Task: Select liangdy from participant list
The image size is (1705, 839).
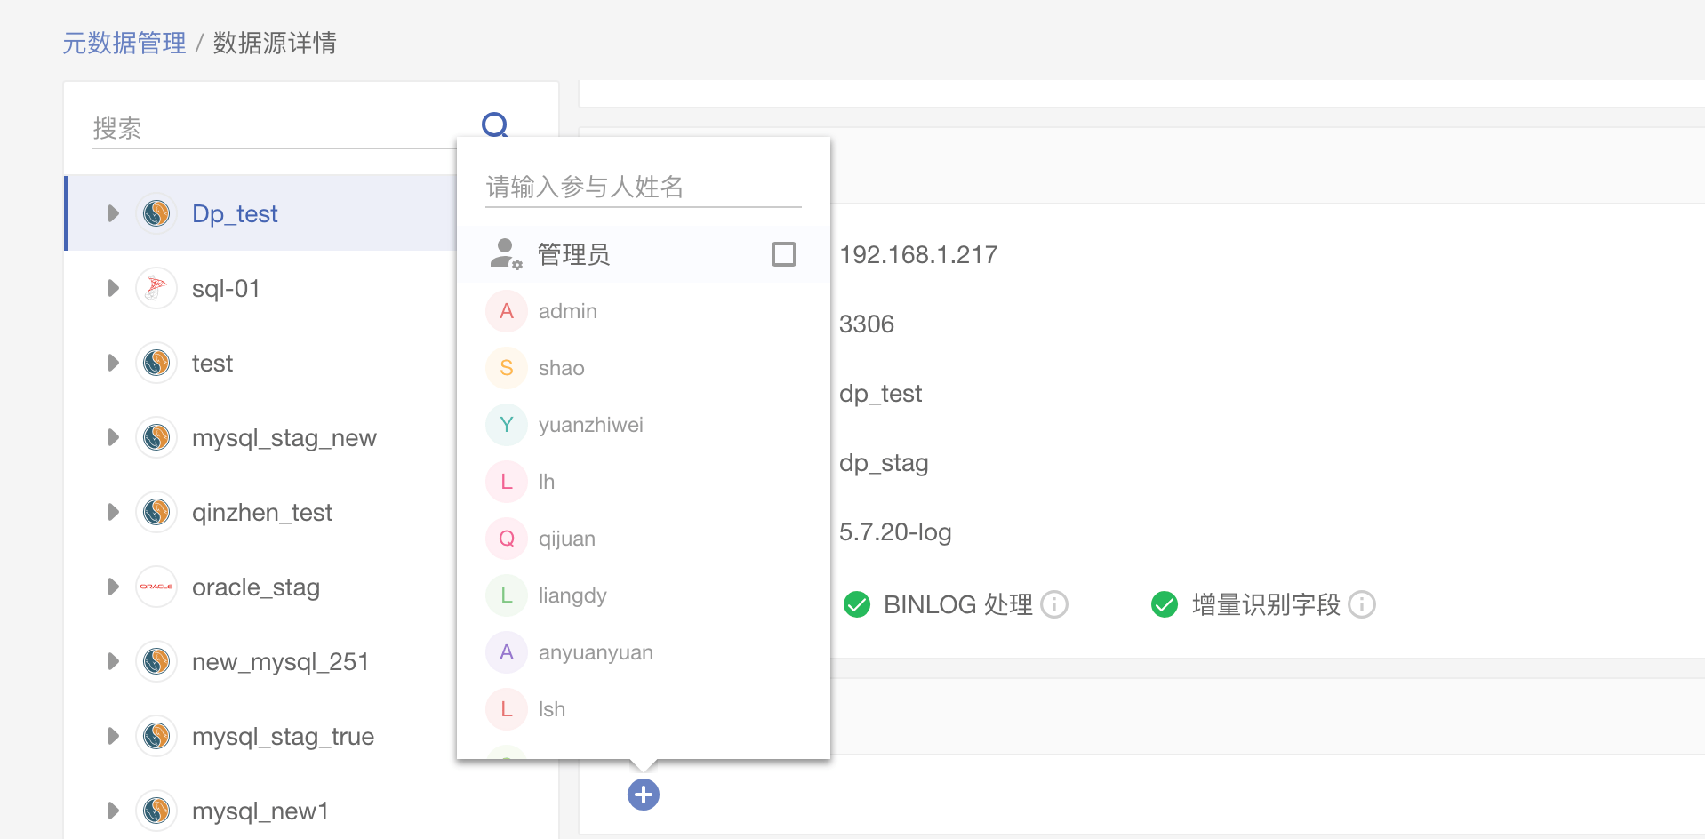Action: 572,595
